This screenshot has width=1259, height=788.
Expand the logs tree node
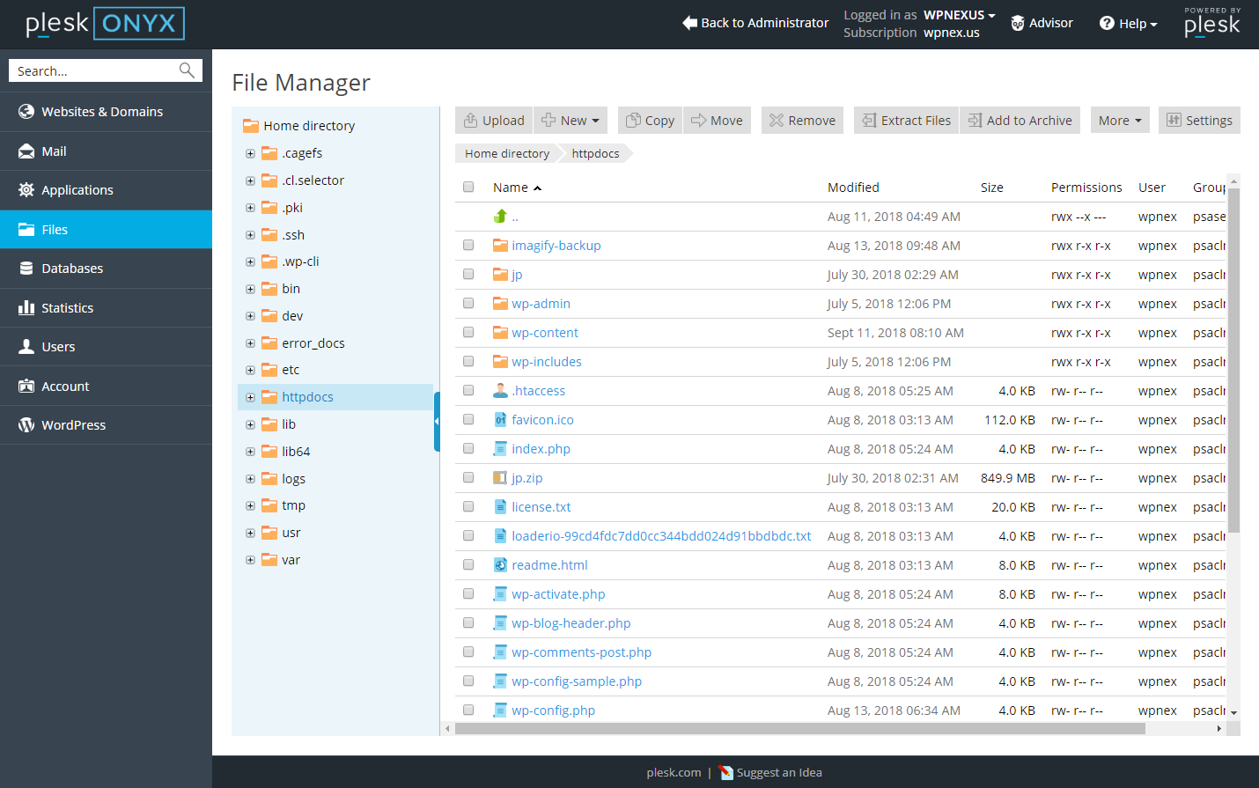click(250, 479)
